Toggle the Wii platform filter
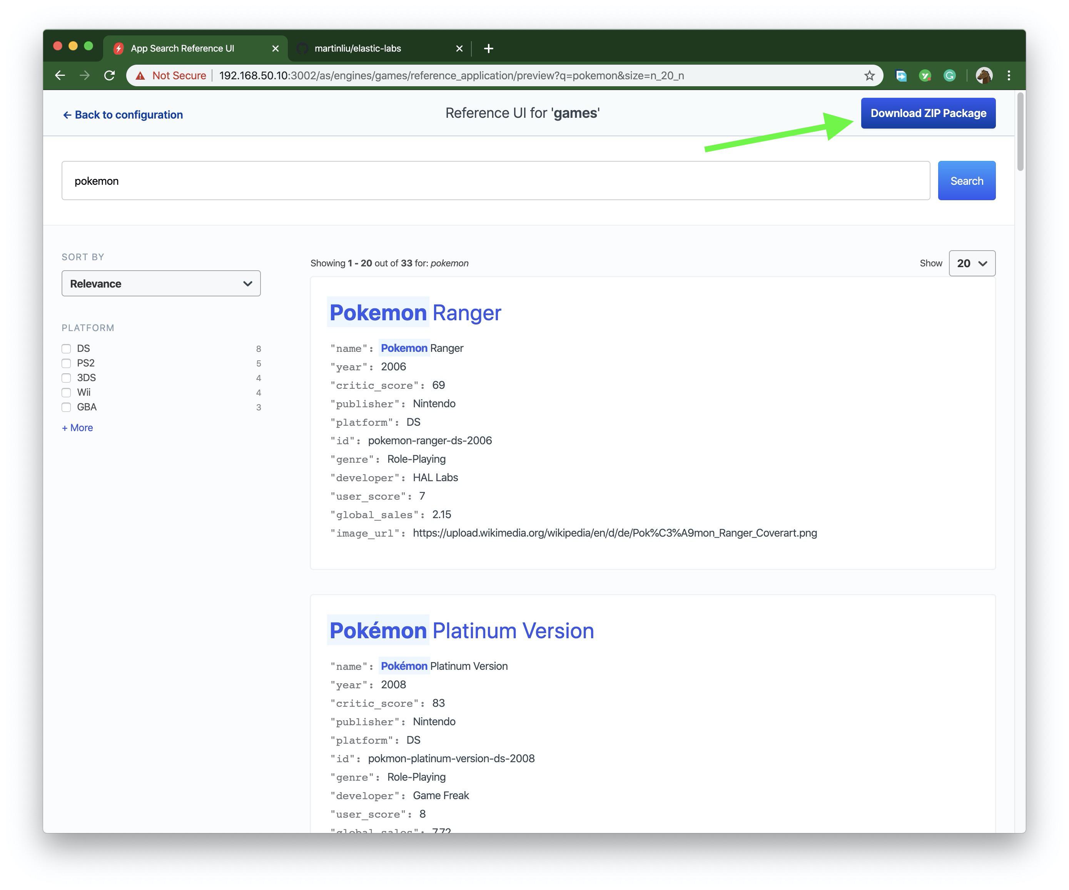Screen dimensions: 1069x890 click(66, 393)
